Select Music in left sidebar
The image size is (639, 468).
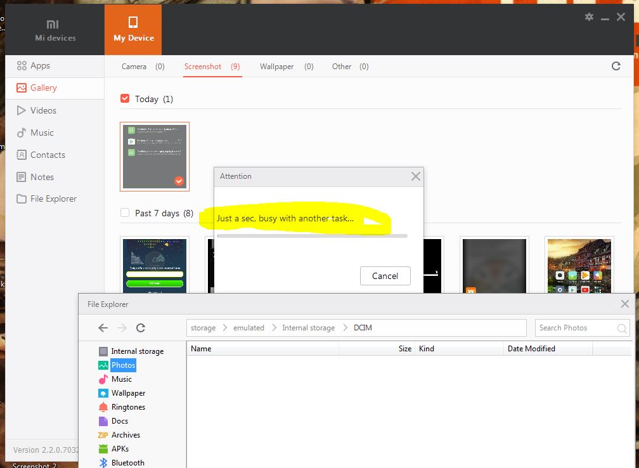pyautogui.click(x=42, y=133)
